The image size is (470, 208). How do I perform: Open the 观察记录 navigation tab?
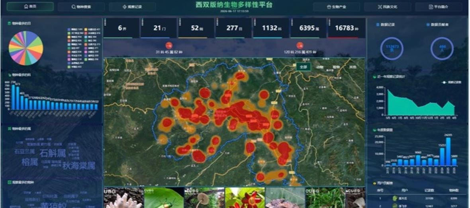coord(132,7)
